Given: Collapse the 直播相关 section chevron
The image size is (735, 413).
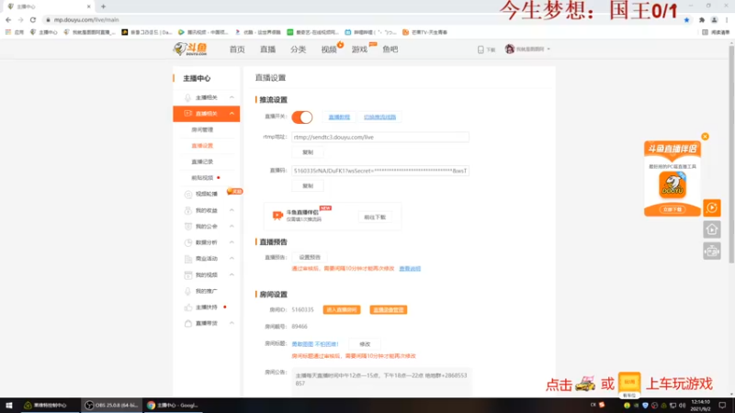Looking at the screenshot, I should [232, 113].
